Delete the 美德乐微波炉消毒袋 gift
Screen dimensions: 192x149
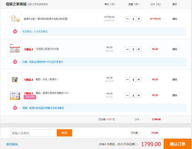pyautogui.click(x=175, y=95)
